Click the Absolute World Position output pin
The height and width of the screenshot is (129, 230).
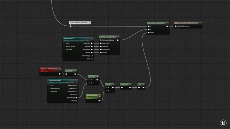pos(59,74)
